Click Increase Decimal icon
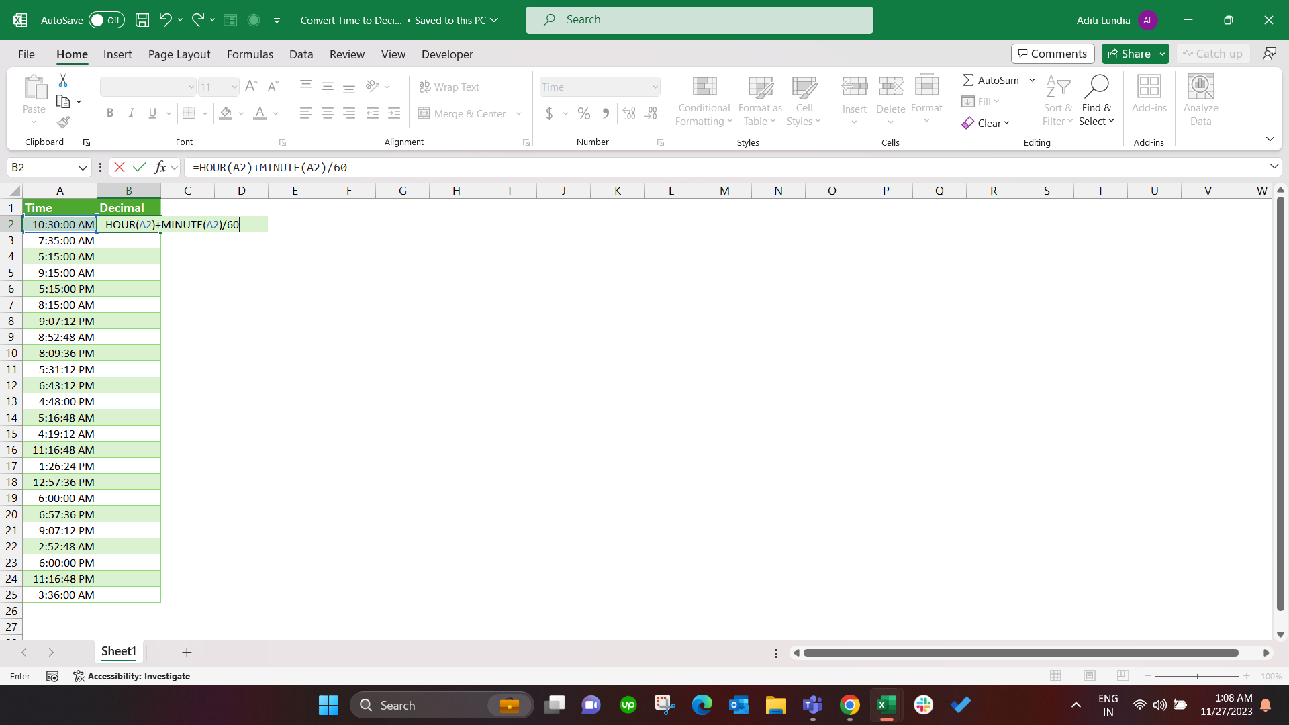This screenshot has height=725, width=1289. coord(629,113)
